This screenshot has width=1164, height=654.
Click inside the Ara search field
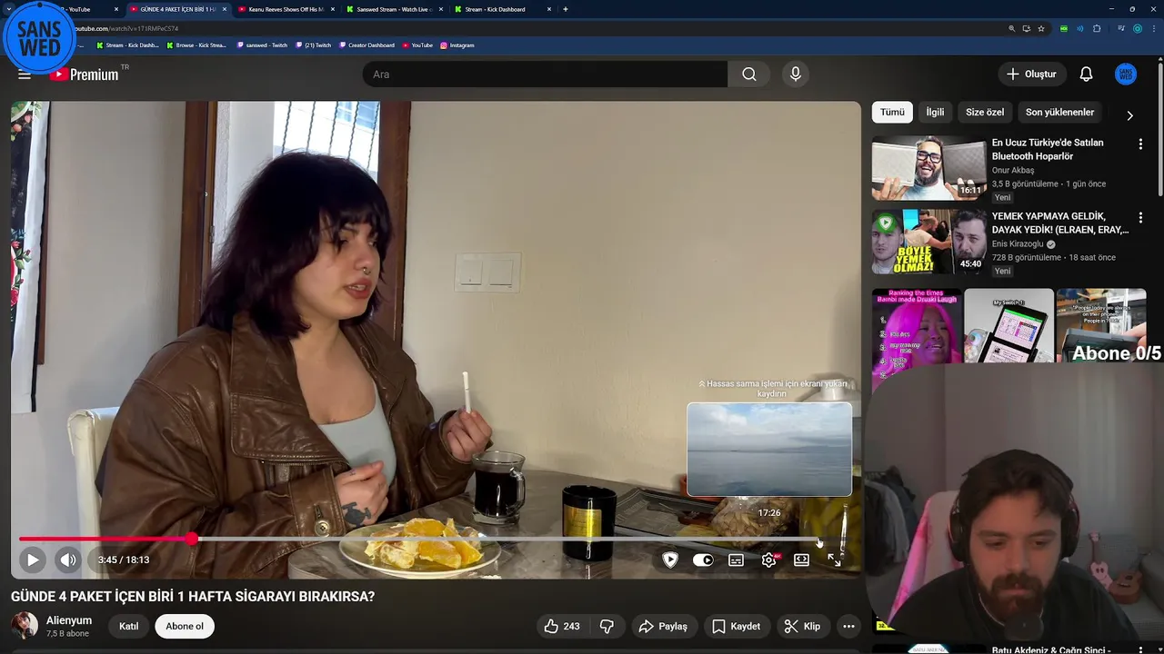click(x=545, y=74)
